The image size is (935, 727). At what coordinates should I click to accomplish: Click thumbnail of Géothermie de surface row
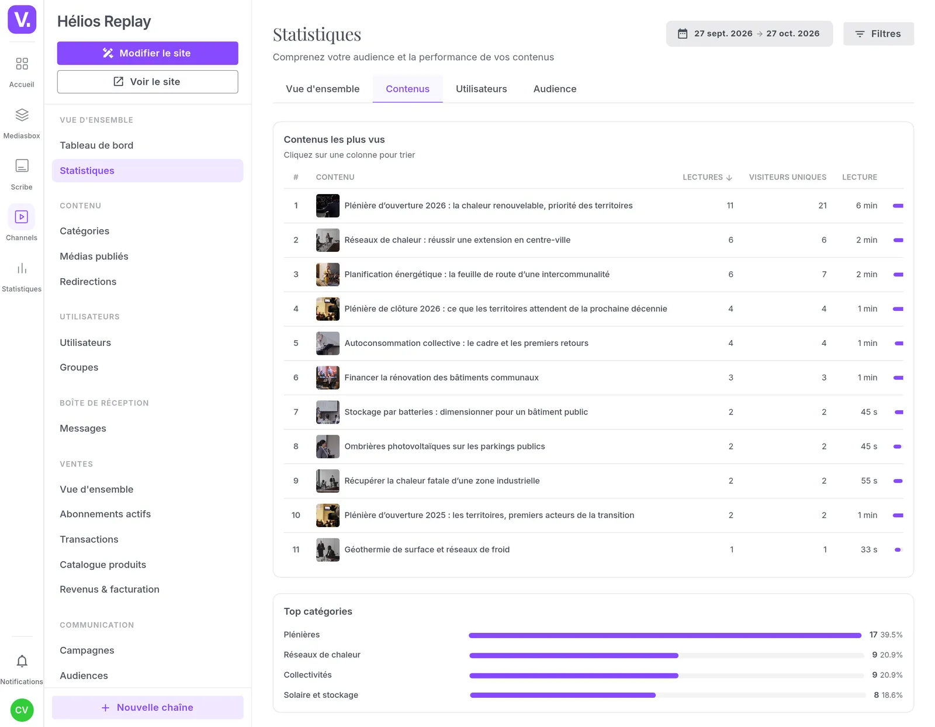click(328, 550)
